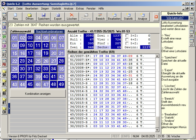Image resolution: width=196 pixels, height=140 pixels.
Task: Open the Extras menu
Action: [80, 8]
